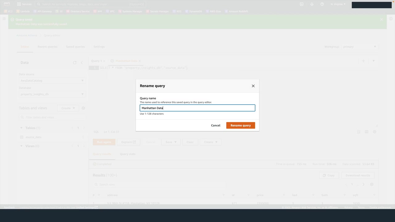The width and height of the screenshot is (395, 222).
Task: Open the AWS console home logo
Action: click(x=7, y=4)
